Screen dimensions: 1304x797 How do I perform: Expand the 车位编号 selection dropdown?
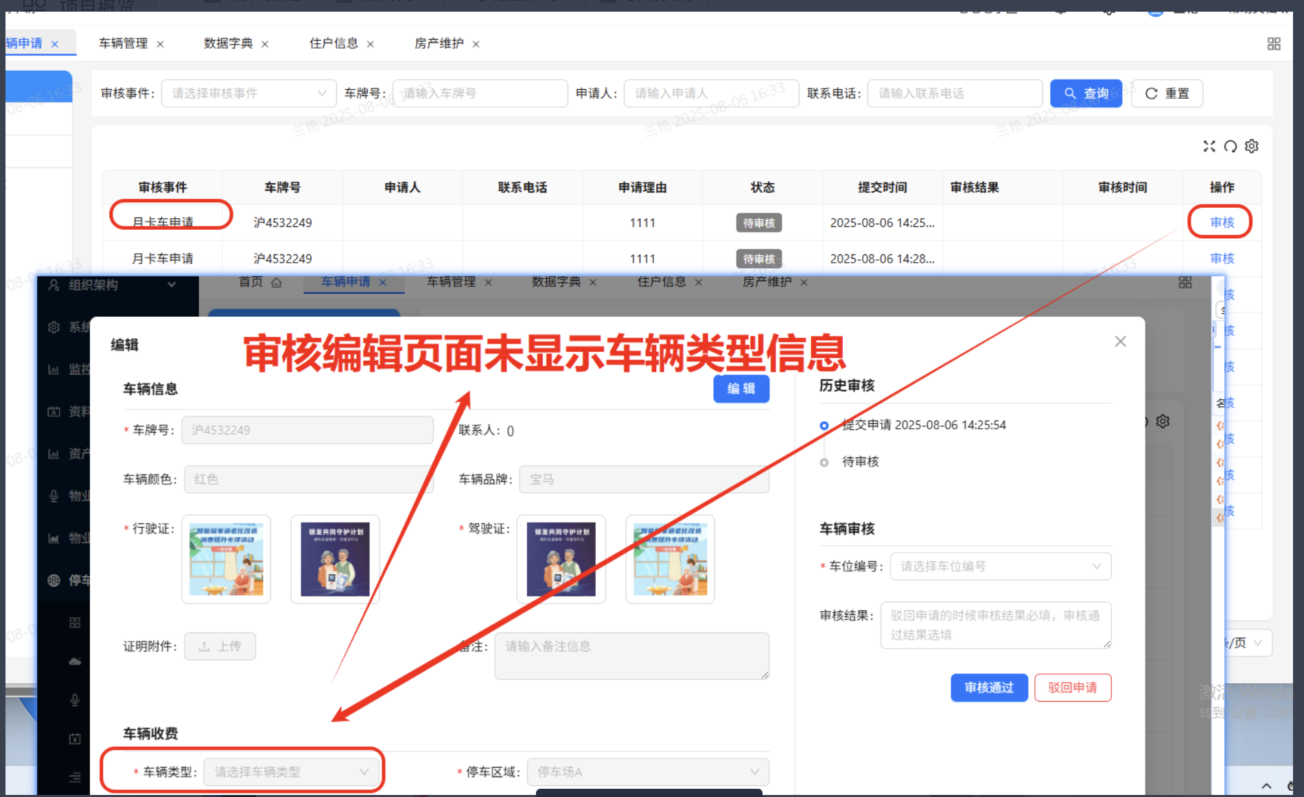(x=1000, y=567)
